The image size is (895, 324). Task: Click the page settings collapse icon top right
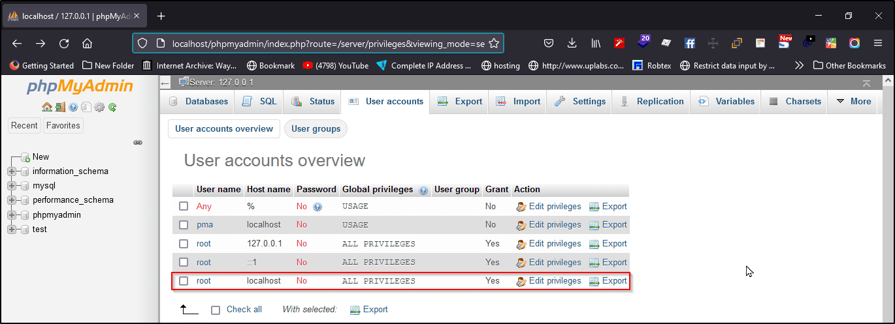click(866, 83)
